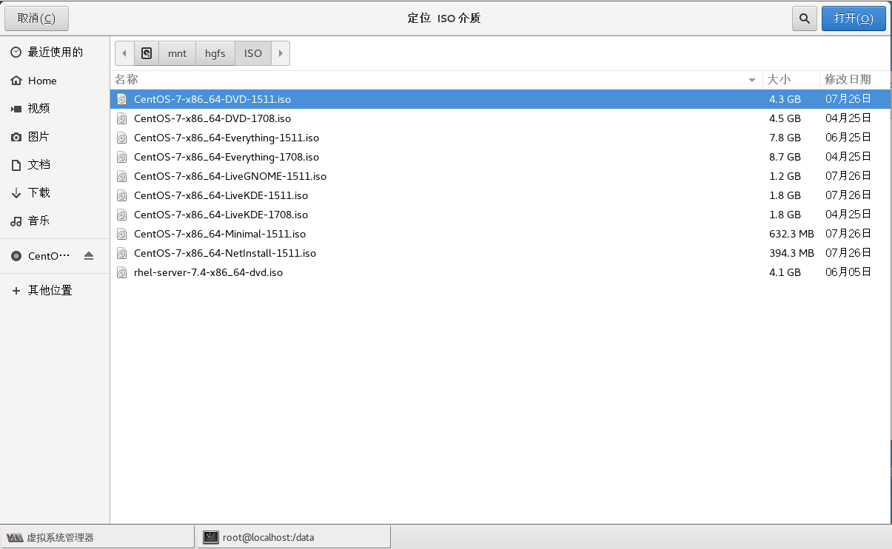
Task: Click ISO file icon of DVD-1708.iso
Action: coord(122,118)
